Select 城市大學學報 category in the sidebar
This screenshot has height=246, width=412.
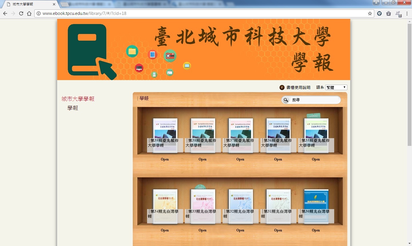(x=78, y=99)
